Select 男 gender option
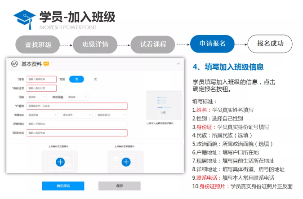Image resolution: width=303 pixels, height=199 pixels. [76, 79]
